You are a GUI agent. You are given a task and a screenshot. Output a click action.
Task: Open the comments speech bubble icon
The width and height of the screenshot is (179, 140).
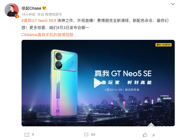click(x=86, y=135)
